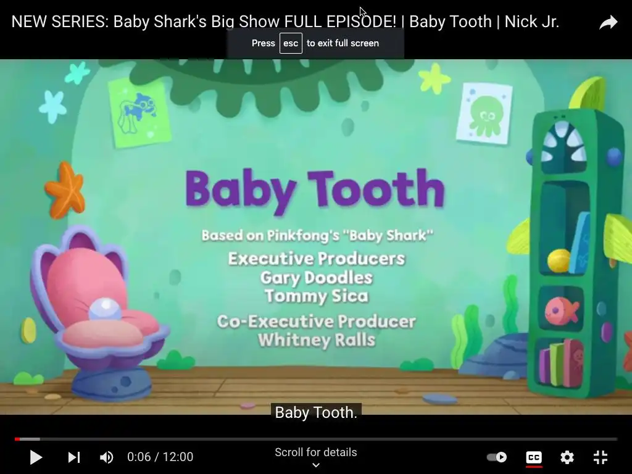Image resolution: width=632 pixels, height=474 pixels.
Task: Click the chevron below Scroll for details
Action: (316, 465)
